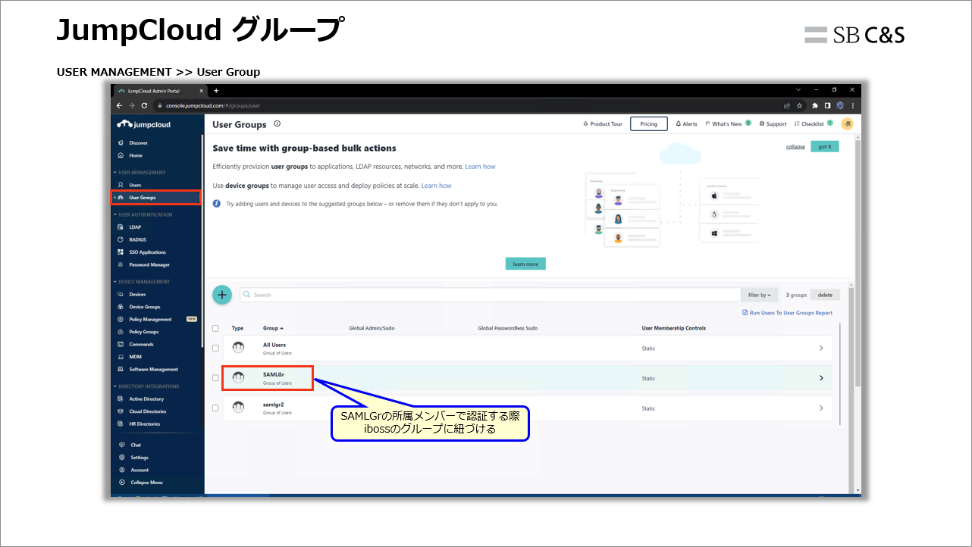Open Policy Groups in sidebar

(x=143, y=332)
